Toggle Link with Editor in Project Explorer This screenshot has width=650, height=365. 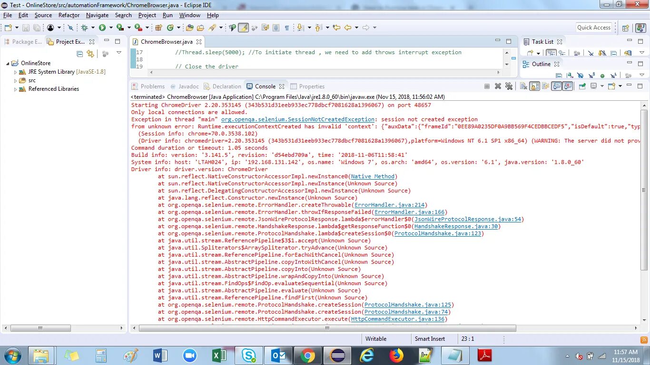tap(90, 54)
